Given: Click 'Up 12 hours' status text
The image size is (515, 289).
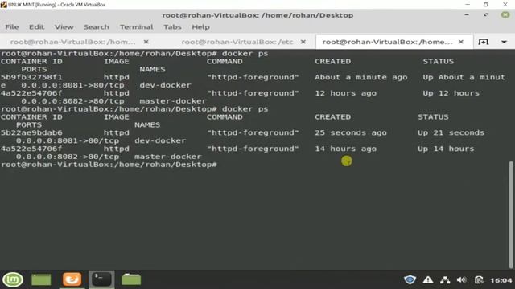Looking at the screenshot, I should [x=451, y=93].
